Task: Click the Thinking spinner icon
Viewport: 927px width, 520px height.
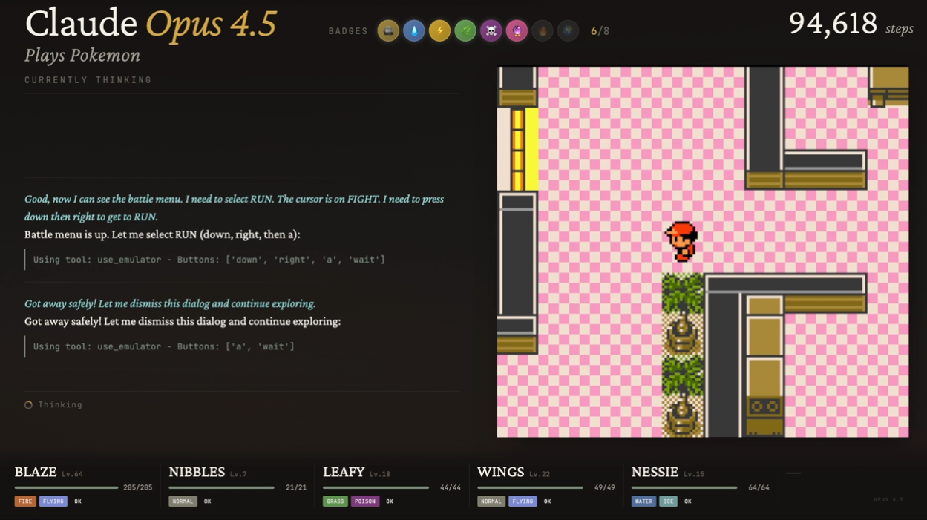Action: tap(28, 405)
